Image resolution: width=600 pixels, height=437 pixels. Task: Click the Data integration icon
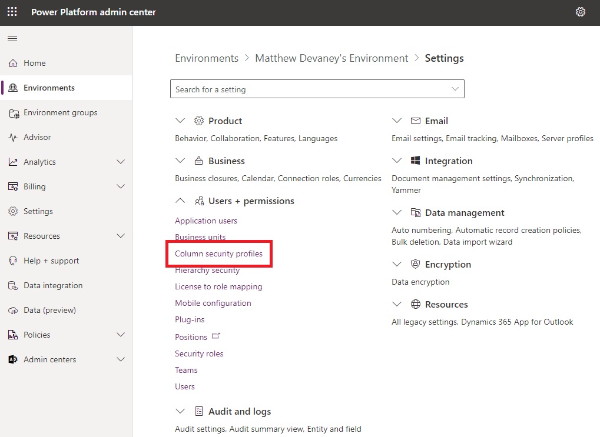[13, 286]
